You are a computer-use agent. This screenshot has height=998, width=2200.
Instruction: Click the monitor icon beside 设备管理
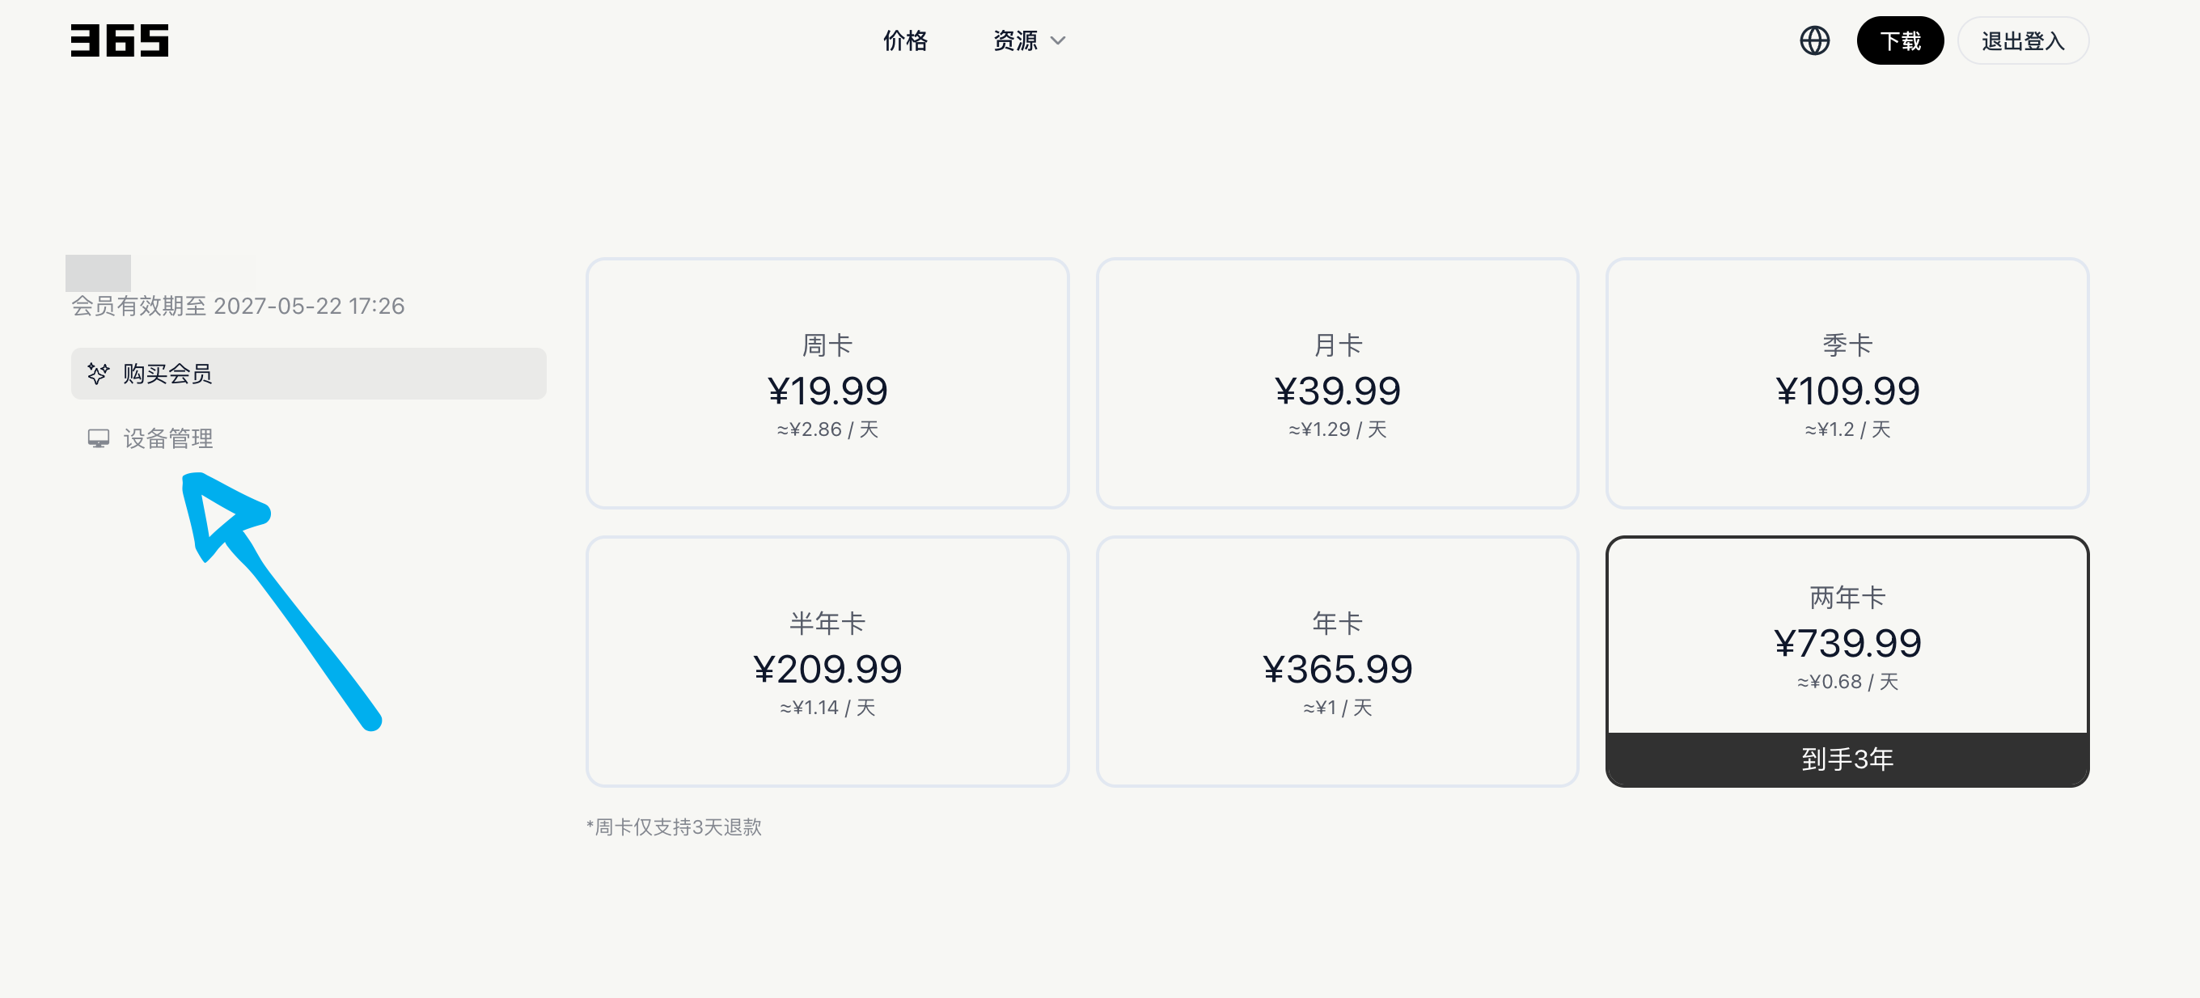(98, 438)
